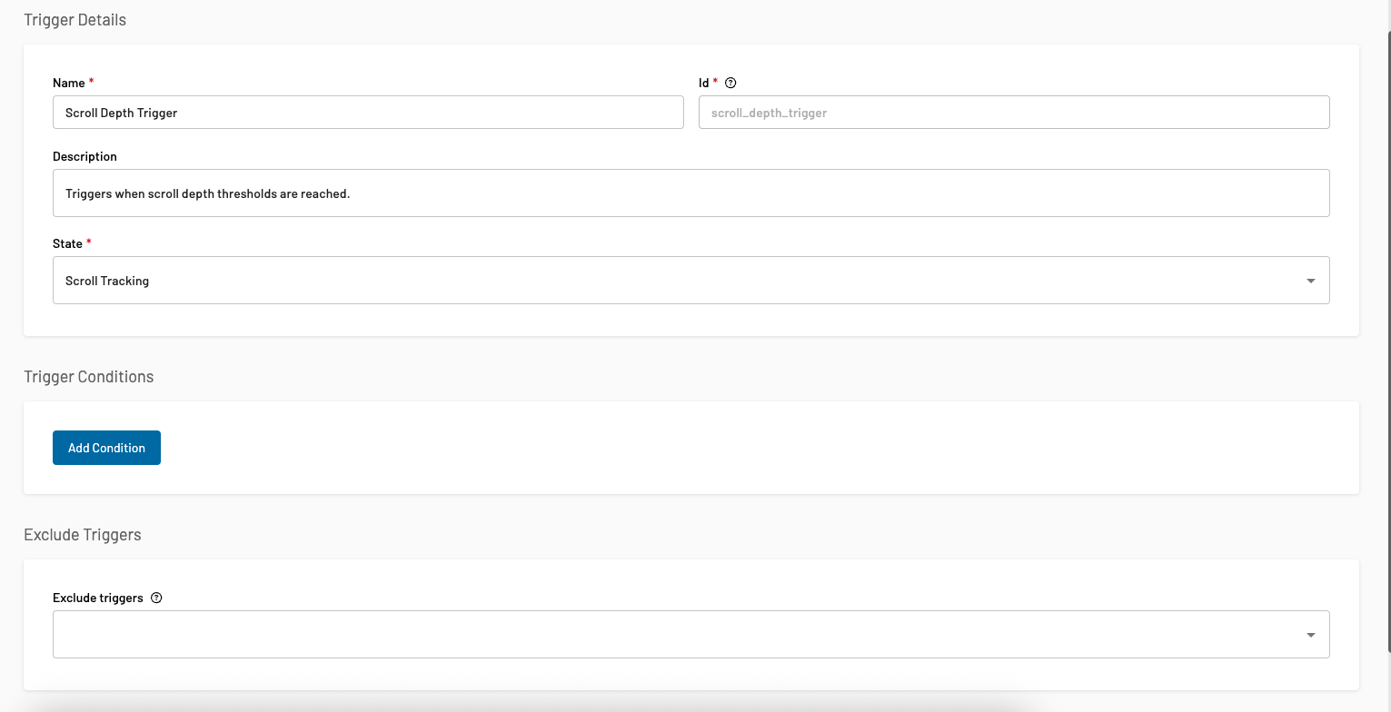Click inside the empty Exclude triggers field
Screen dimensions: 1391x712
(672, 635)
